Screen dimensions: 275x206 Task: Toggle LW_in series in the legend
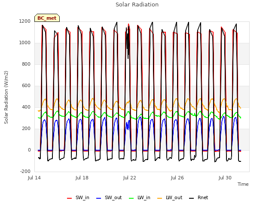140,198
